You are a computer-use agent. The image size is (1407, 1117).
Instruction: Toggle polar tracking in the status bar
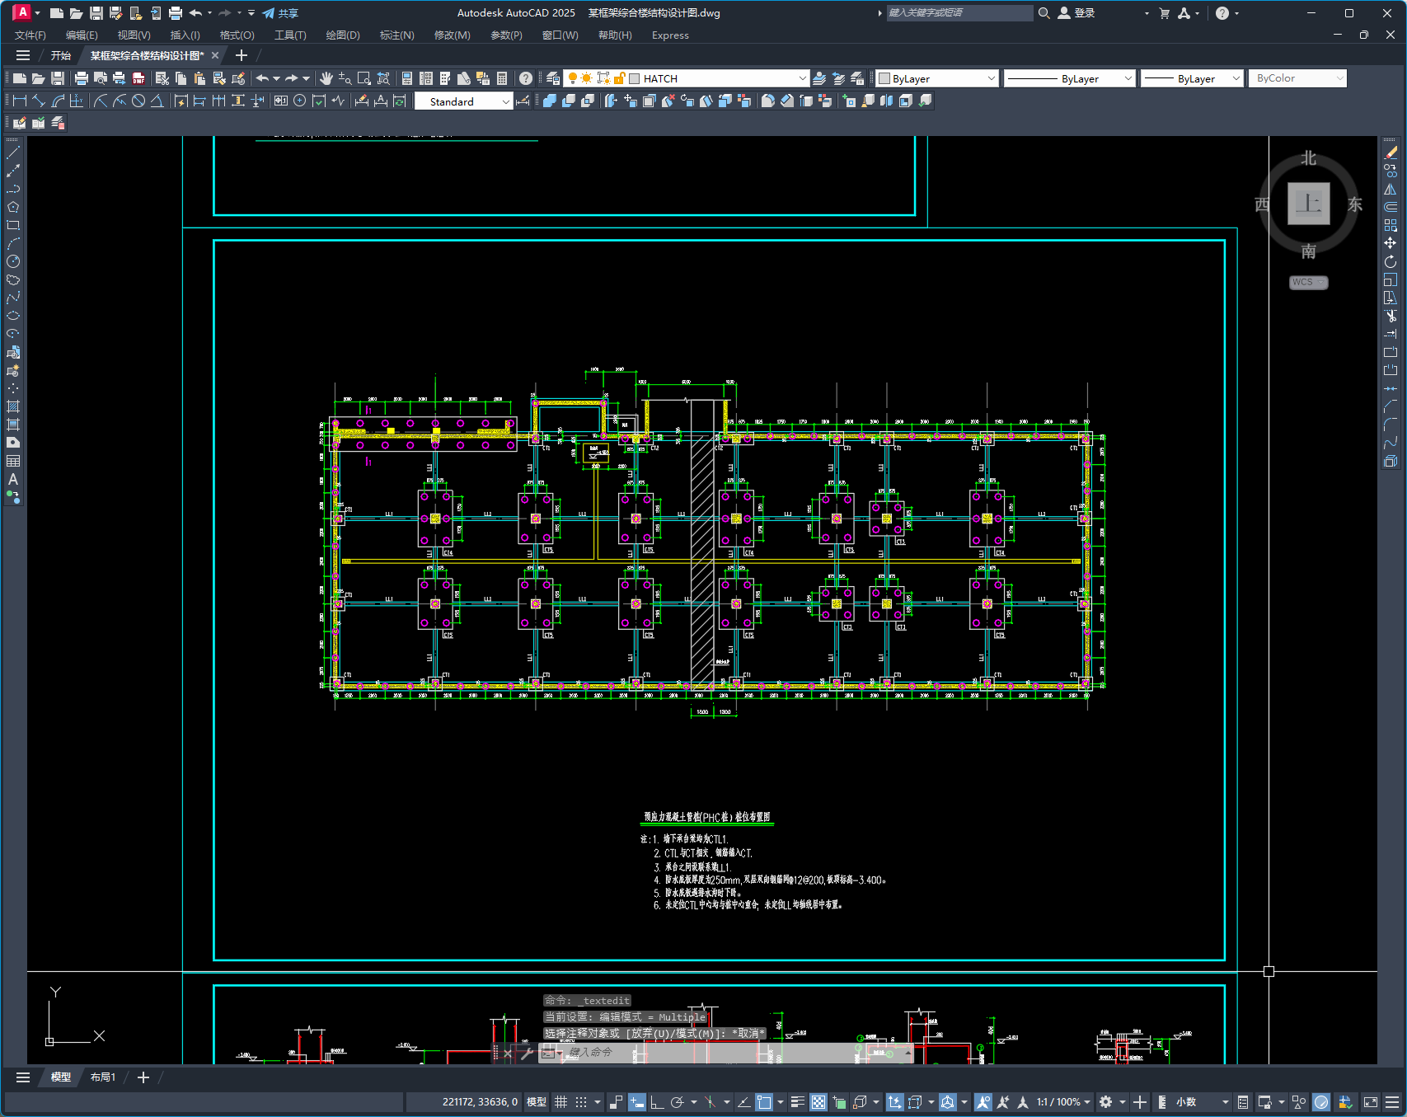coord(678,1102)
